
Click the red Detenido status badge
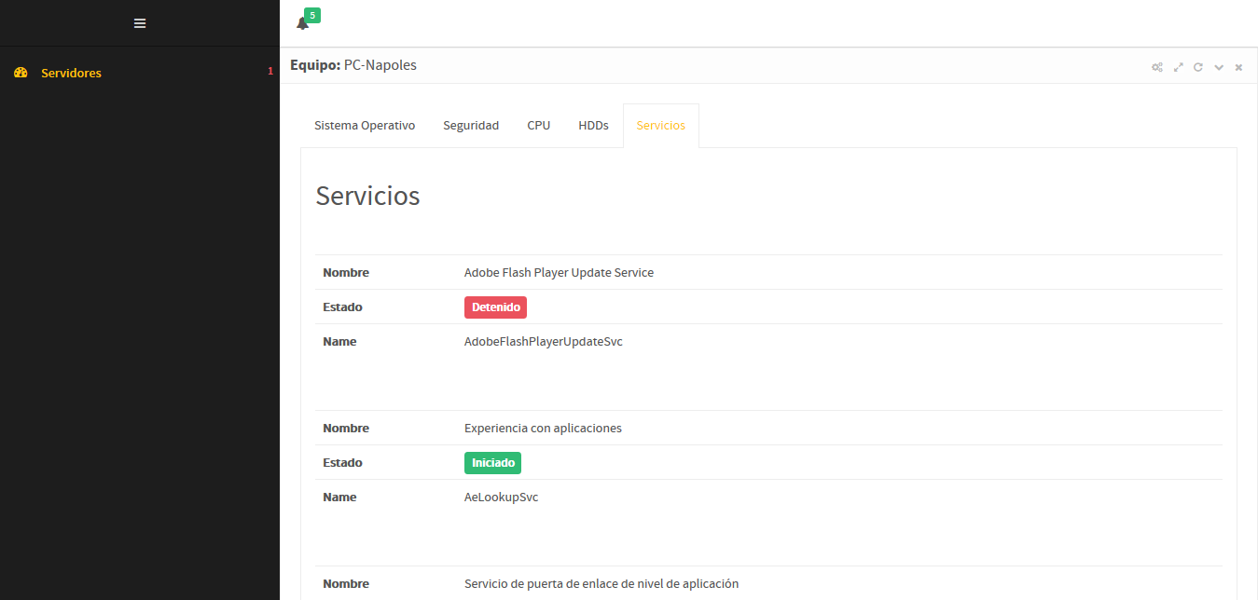point(495,307)
